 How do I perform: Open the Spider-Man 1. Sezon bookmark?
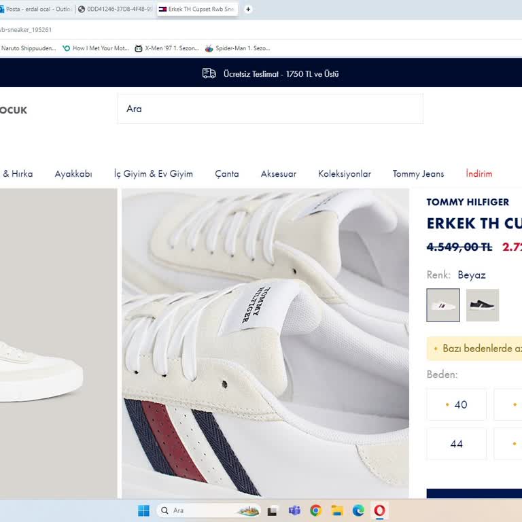237,48
